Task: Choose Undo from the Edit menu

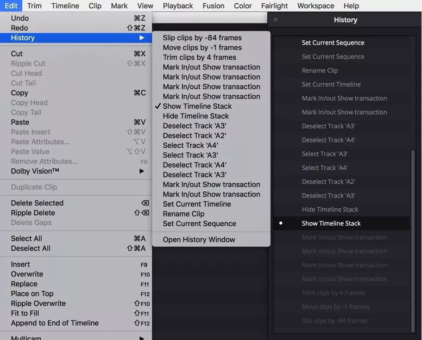Action: [76, 18]
